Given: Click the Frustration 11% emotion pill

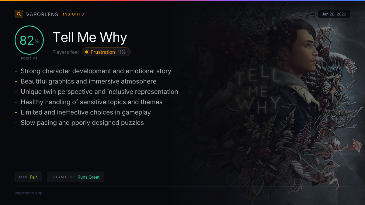Looking at the screenshot, I should click(x=106, y=52).
